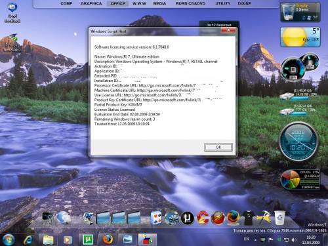Open the Solitaire cards icon in the dock

tap(156, 218)
